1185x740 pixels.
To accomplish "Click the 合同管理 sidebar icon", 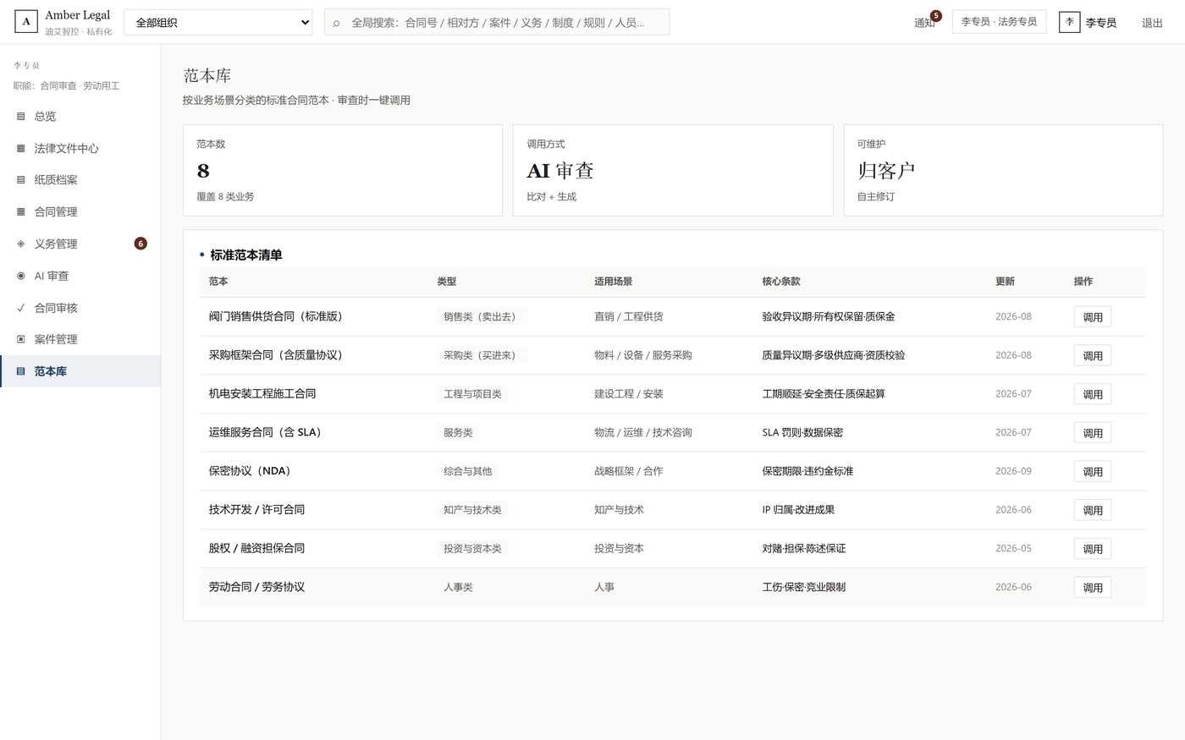I will [x=21, y=211].
